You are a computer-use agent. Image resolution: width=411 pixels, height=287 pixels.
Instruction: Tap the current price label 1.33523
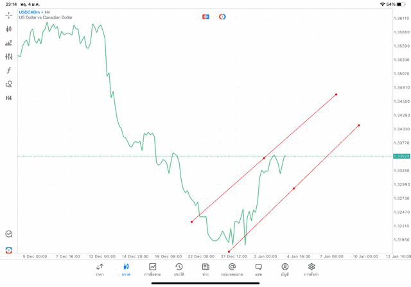[401, 156]
